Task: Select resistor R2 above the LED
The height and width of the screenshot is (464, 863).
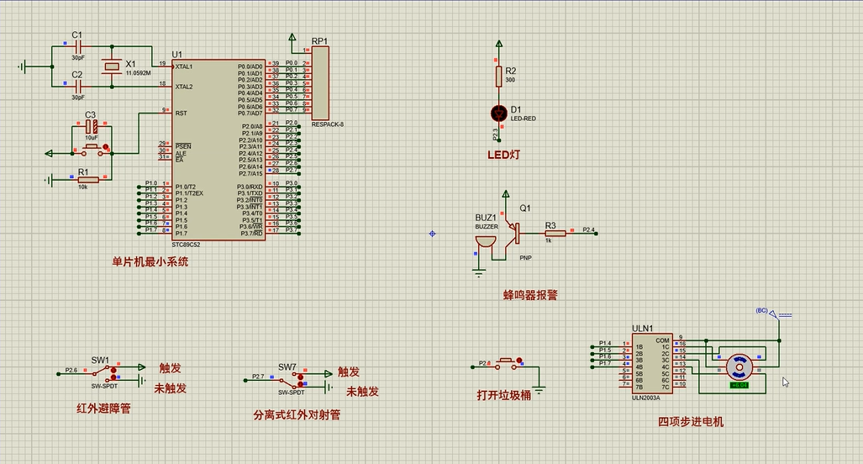Action: 498,76
